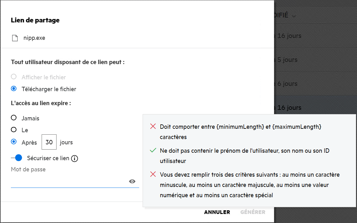Click the red X beside the three criteria rule
Screen dimensions: 357x223
pos(153,174)
